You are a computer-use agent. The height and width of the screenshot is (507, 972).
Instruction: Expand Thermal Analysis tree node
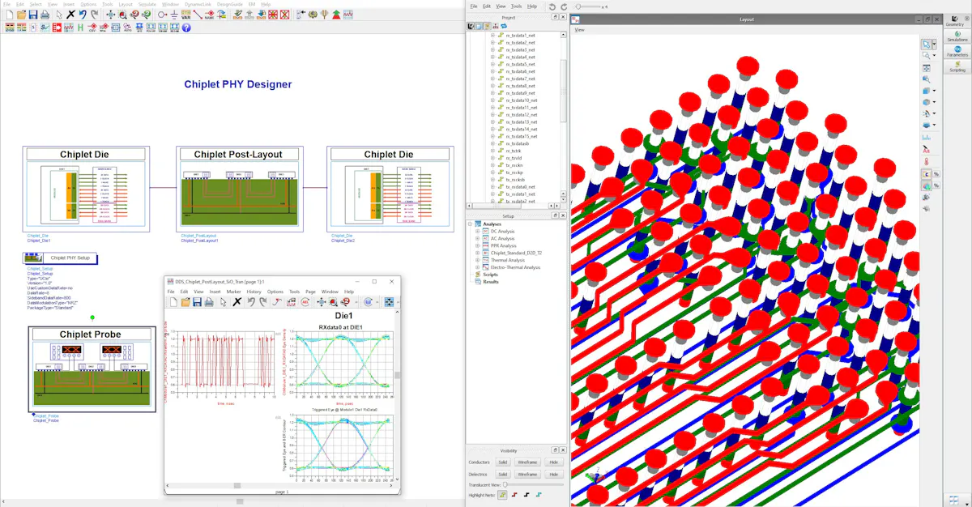[477, 260]
